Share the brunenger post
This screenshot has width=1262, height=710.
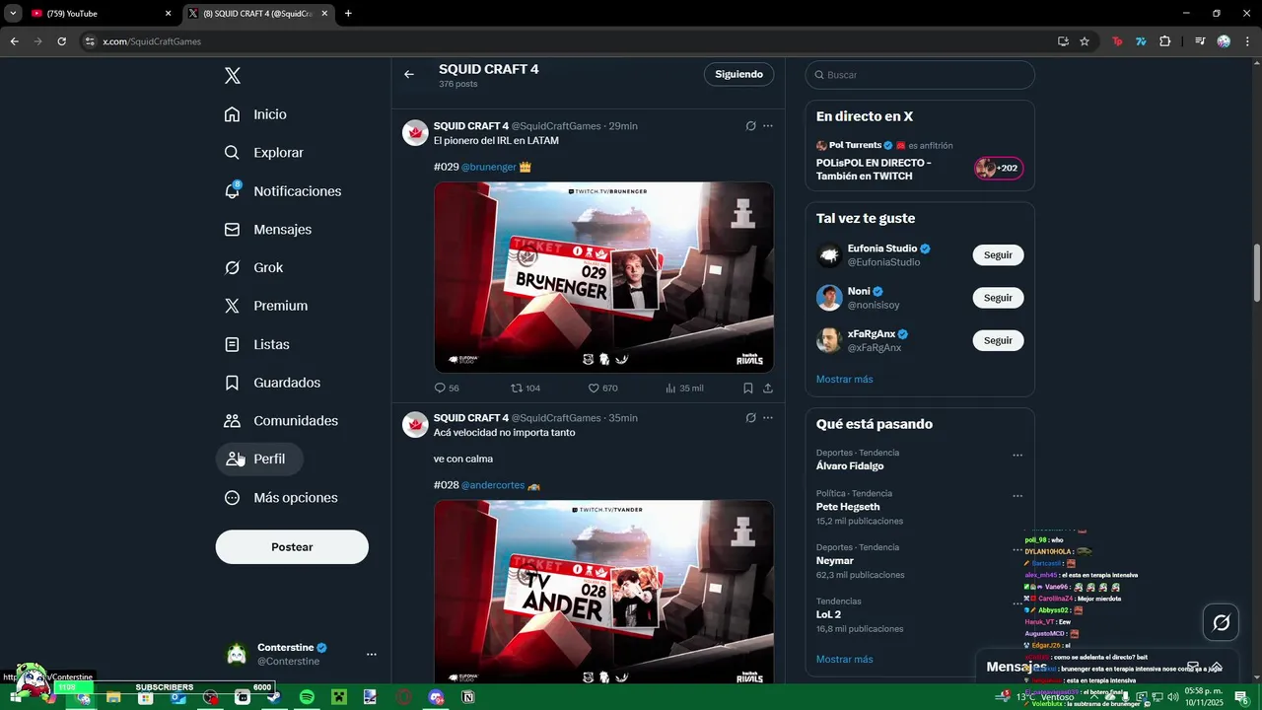click(768, 389)
